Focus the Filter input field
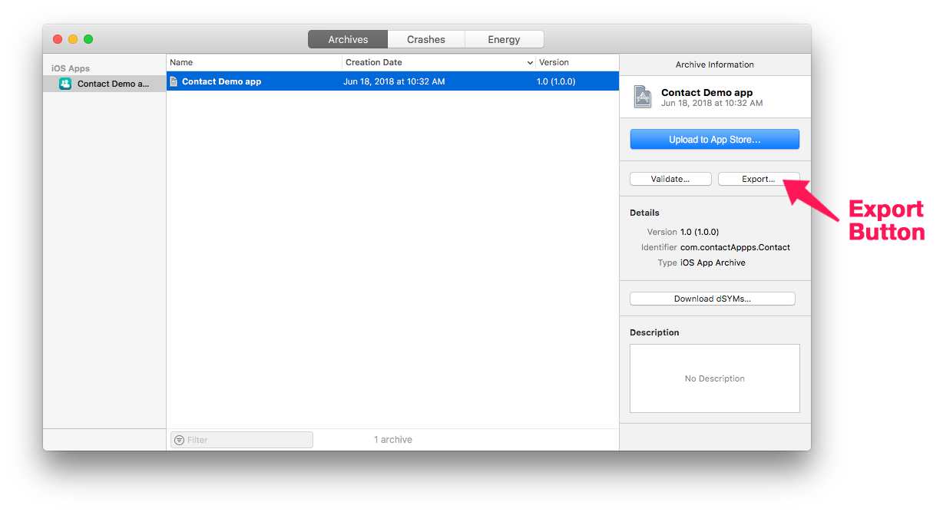This screenshot has height=512, width=943. tap(242, 440)
